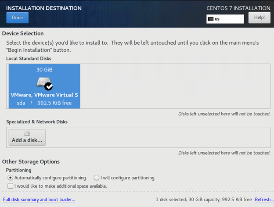274x207 pixels.
Task: Enable "make additional space available" checkbox
Action: [11, 186]
